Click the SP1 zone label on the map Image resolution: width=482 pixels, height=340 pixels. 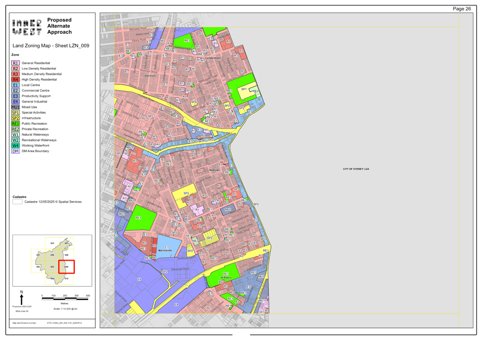244,89
